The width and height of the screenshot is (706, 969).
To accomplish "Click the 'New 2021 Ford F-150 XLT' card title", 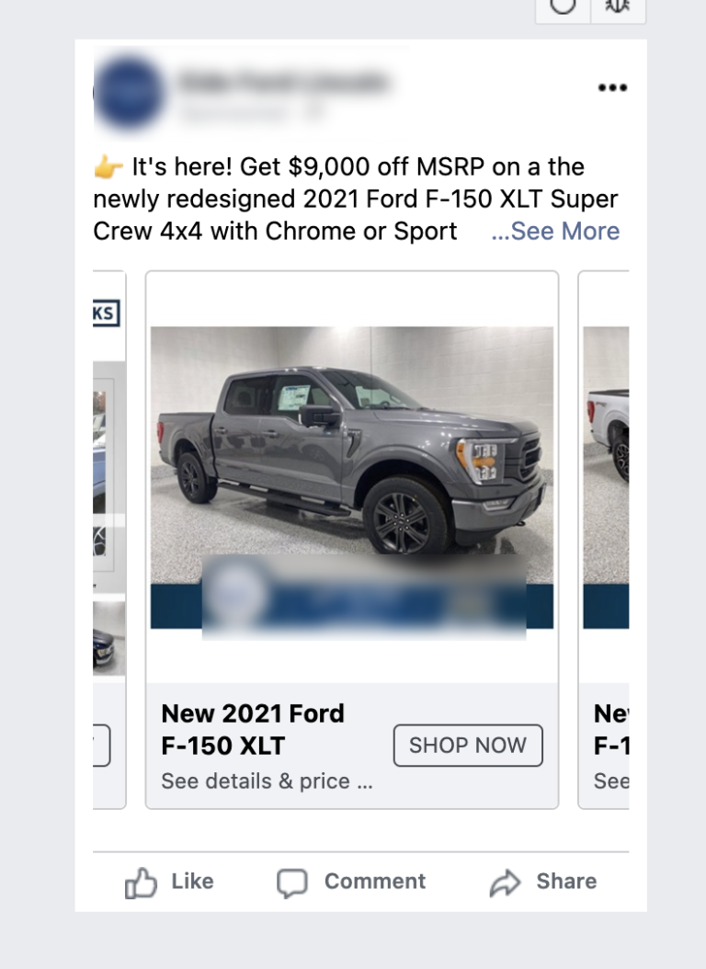I will click(x=253, y=729).
